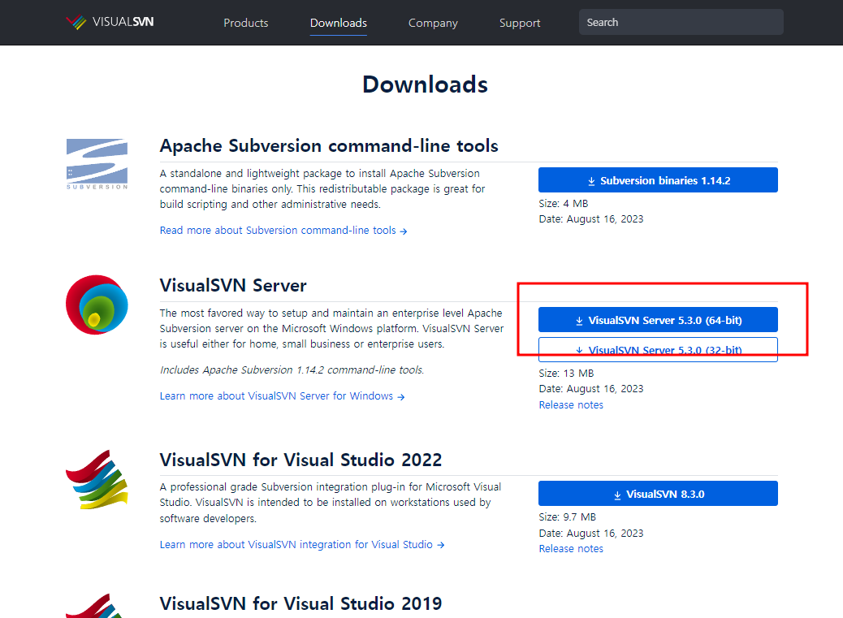Focus the Search input field
Viewport: 843px width, 618px height.
coord(681,22)
